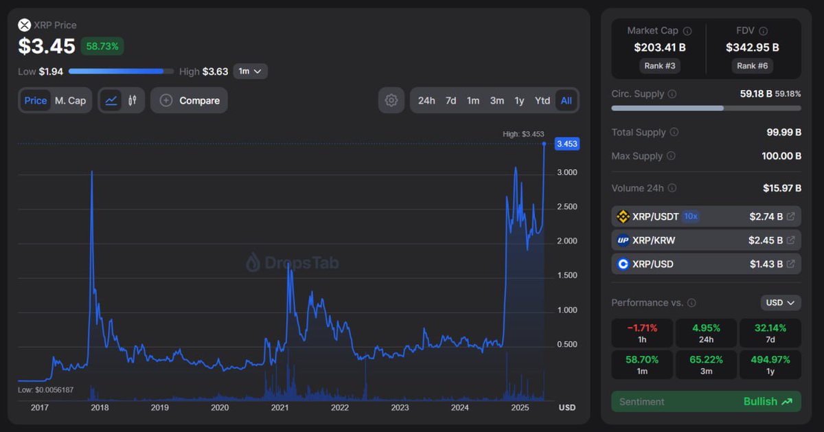This screenshot has width=824, height=432.
Task: Click the Compare plus icon
Action: [x=166, y=100]
